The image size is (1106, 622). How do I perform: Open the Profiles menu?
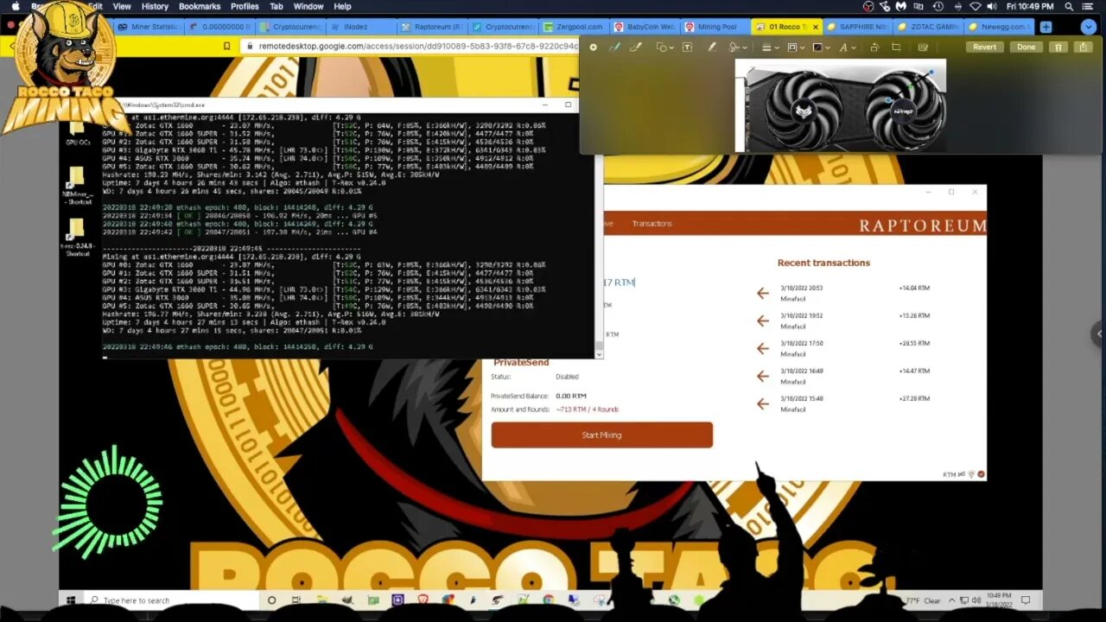(245, 6)
